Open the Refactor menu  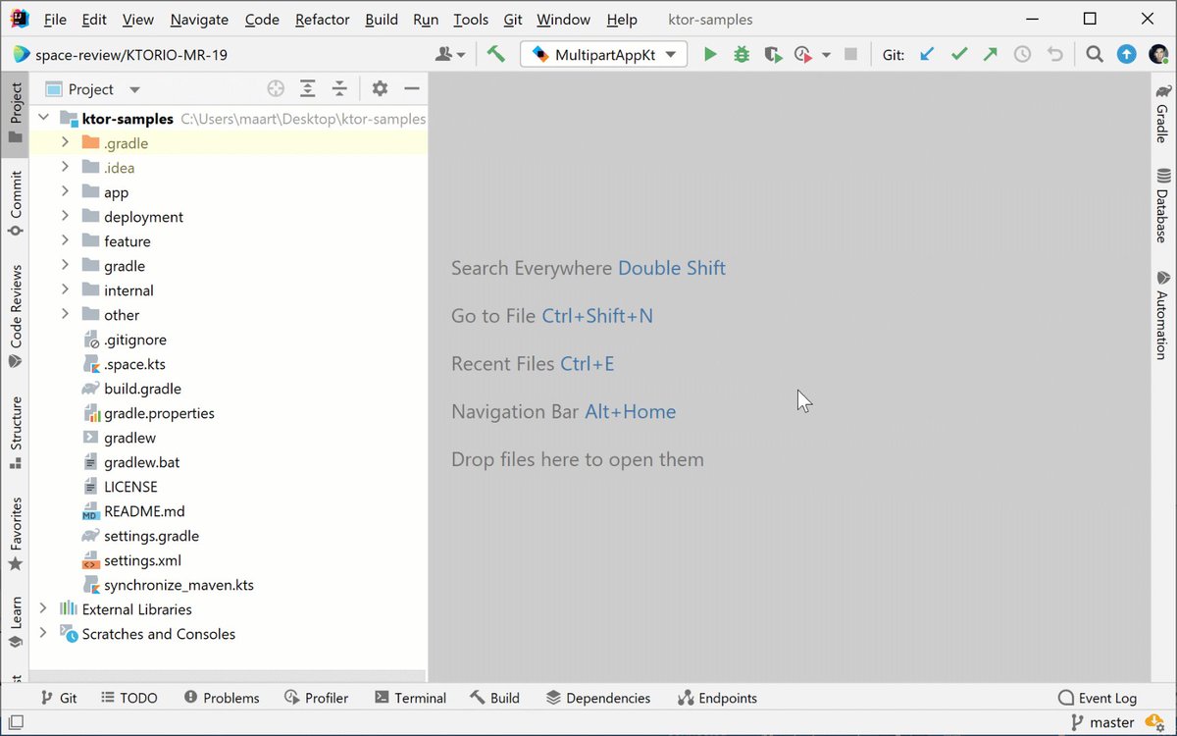[322, 19]
